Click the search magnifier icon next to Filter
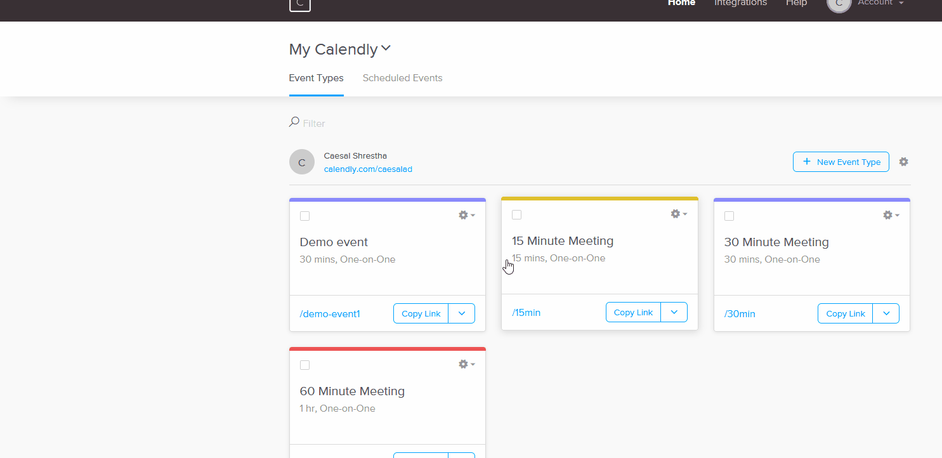The image size is (942, 458). [x=294, y=122]
